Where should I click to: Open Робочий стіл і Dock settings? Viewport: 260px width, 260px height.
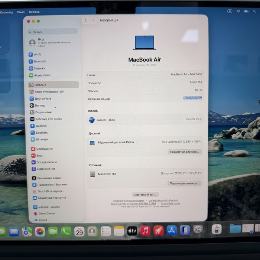pos(46,119)
